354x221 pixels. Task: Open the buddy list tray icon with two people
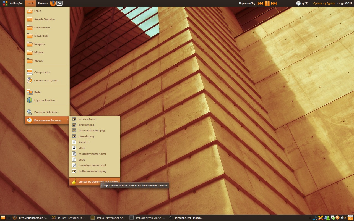[x=327, y=218]
